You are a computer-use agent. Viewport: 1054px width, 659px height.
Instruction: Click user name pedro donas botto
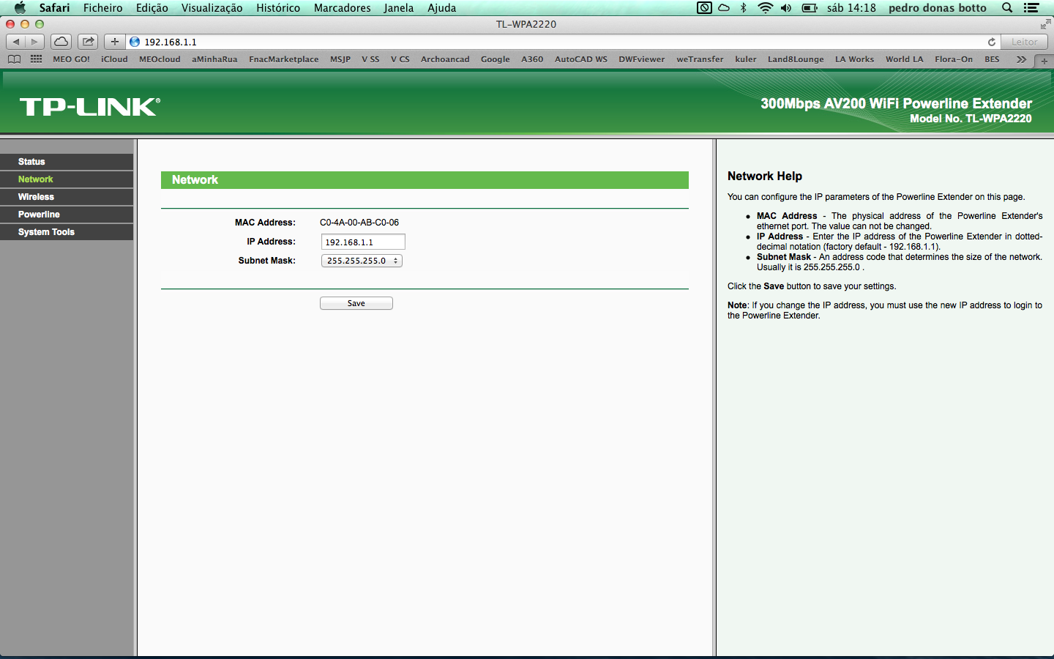(x=938, y=8)
